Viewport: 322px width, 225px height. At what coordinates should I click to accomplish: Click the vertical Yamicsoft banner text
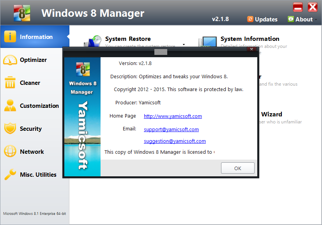[83, 135]
